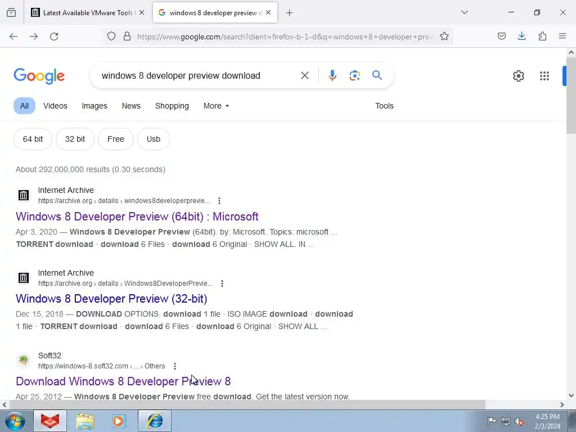Open more options for 32-bit archive.org result
Screen dimensions: 576x432
(x=222, y=283)
